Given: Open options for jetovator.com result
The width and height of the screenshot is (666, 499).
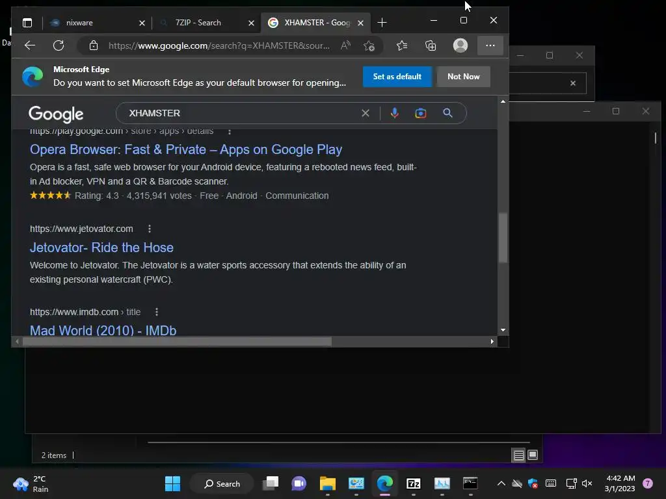Looking at the screenshot, I should pos(150,229).
